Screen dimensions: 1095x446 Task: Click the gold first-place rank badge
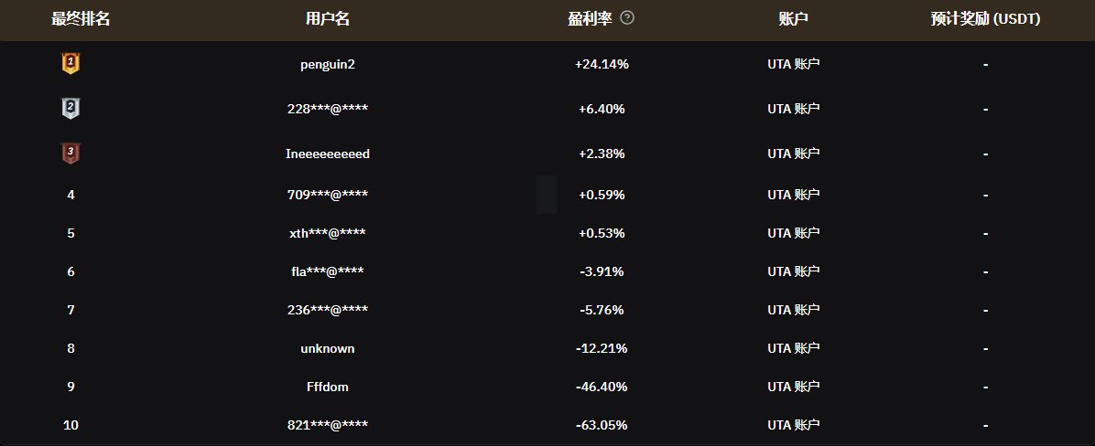[70, 64]
